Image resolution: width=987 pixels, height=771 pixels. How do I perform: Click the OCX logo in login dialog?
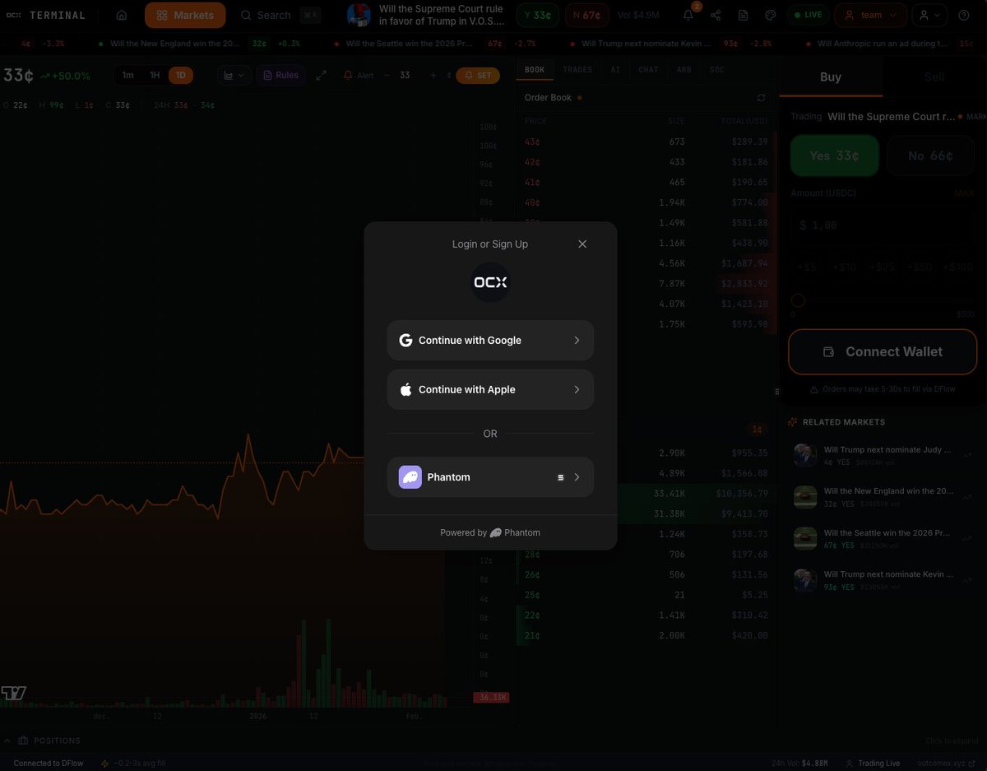coord(490,282)
